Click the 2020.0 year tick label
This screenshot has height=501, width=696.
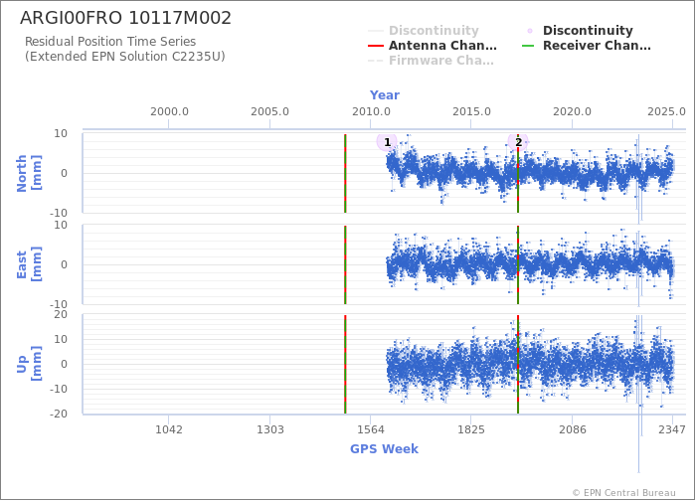(x=572, y=111)
